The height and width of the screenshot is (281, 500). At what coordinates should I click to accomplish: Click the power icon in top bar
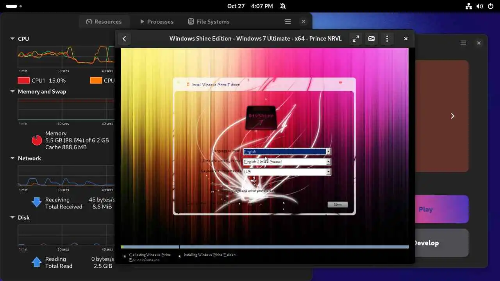coord(491,6)
